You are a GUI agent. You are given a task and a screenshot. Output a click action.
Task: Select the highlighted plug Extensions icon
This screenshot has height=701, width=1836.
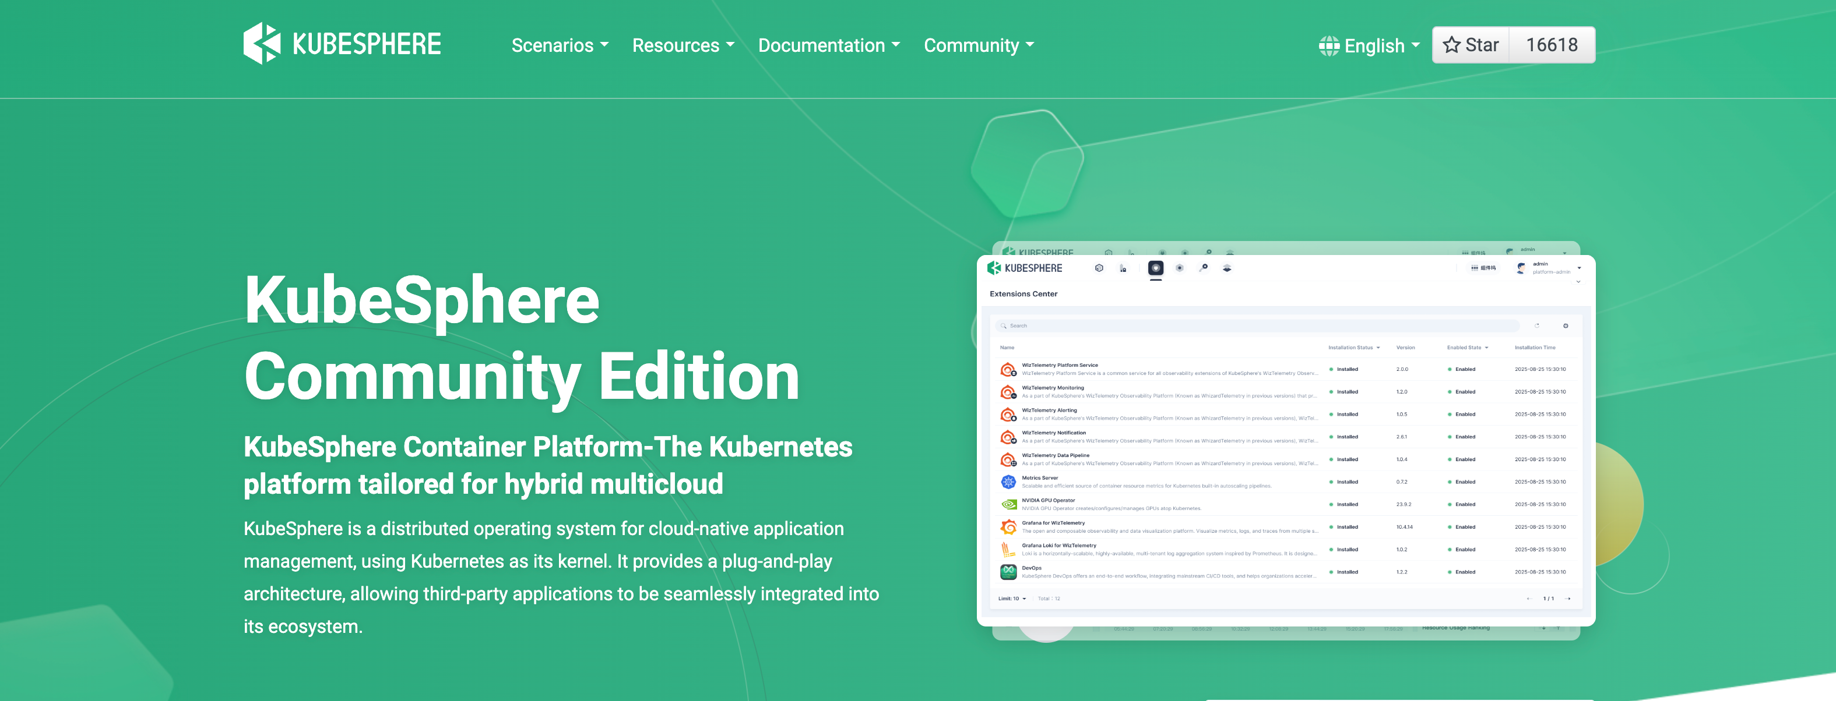pyautogui.click(x=1155, y=268)
